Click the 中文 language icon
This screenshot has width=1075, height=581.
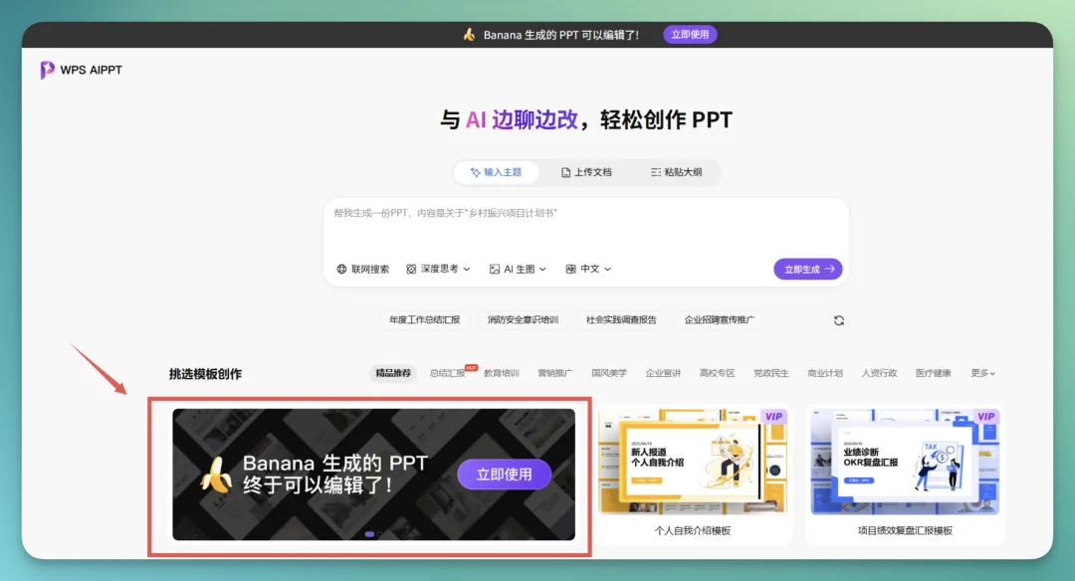pyautogui.click(x=572, y=269)
